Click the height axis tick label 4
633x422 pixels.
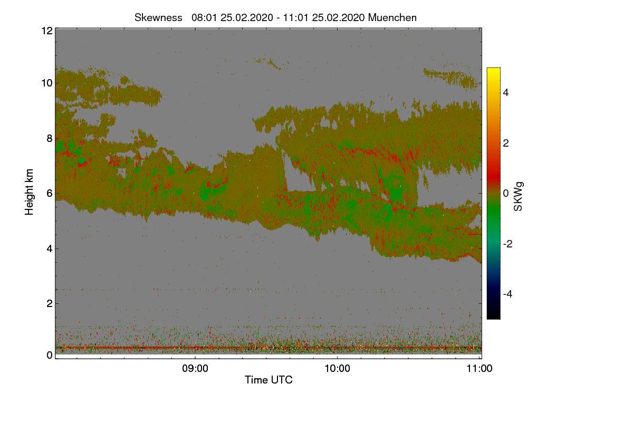(50, 248)
